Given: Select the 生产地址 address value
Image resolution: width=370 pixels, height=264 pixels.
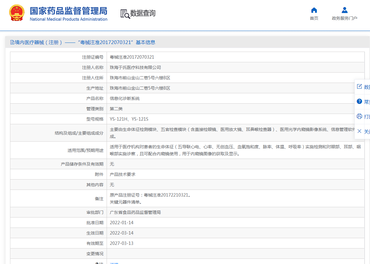Looking at the screenshot, I should pyautogui.click(x=140, y=88).
